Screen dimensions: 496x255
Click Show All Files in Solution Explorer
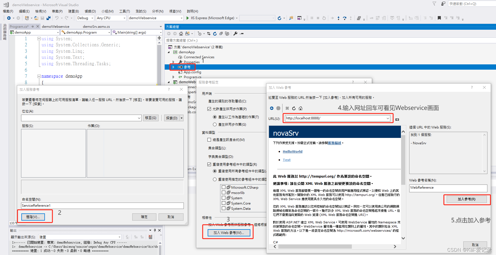pos(227,34)
